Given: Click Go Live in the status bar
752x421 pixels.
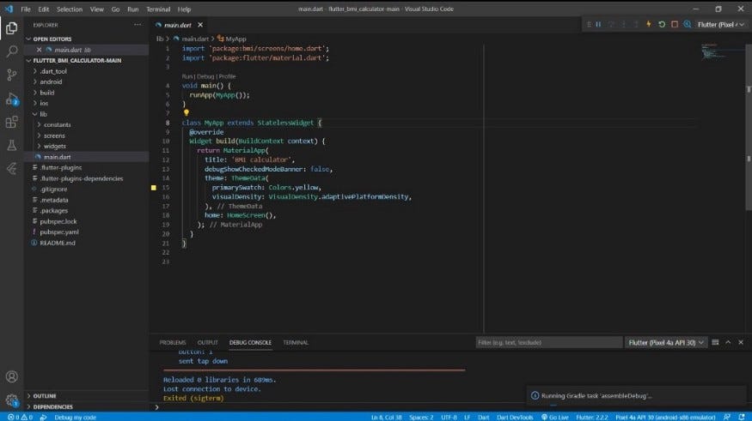Looking at the screenshot, I should tap(555, 418).
